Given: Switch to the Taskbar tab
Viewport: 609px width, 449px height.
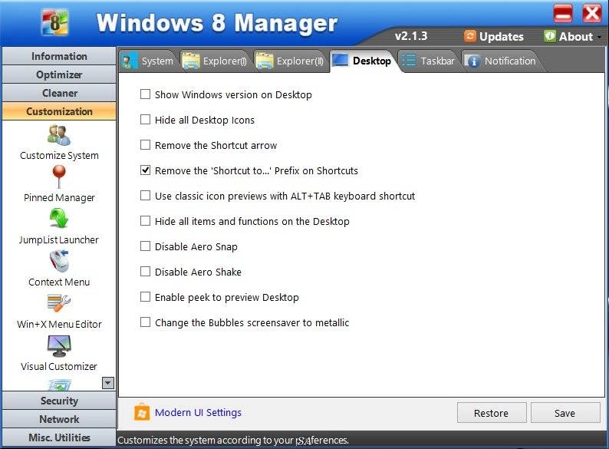Looking at the screenshot, I should [x=429, y=61].
